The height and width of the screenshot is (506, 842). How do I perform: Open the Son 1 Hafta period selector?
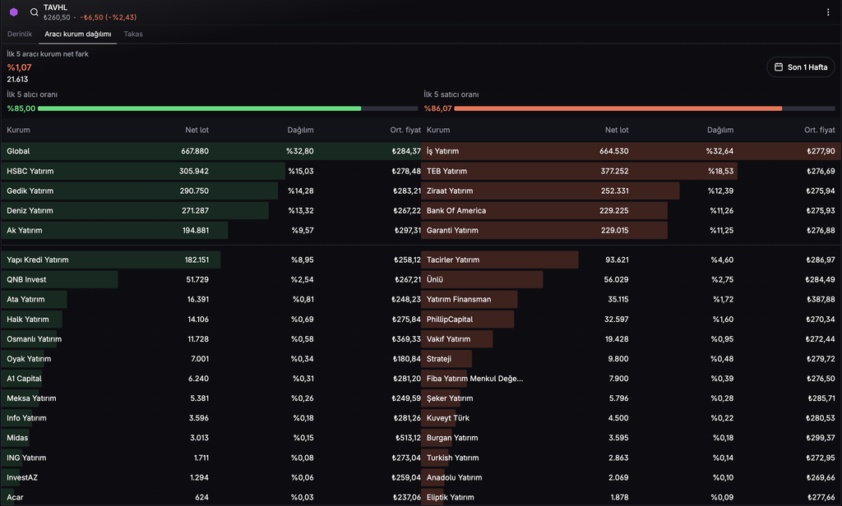click(801, 67)
